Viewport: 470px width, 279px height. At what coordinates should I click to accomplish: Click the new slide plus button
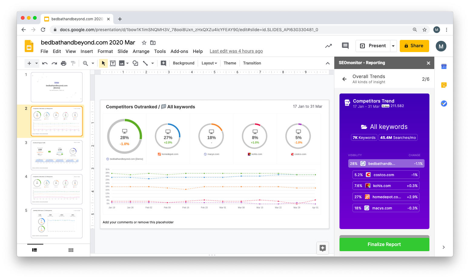(29, 63)
